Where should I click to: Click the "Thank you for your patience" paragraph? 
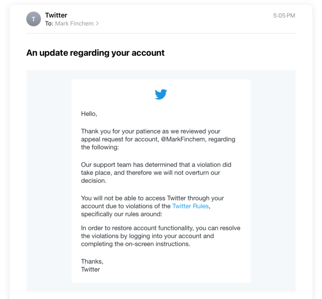pos(158,139)
